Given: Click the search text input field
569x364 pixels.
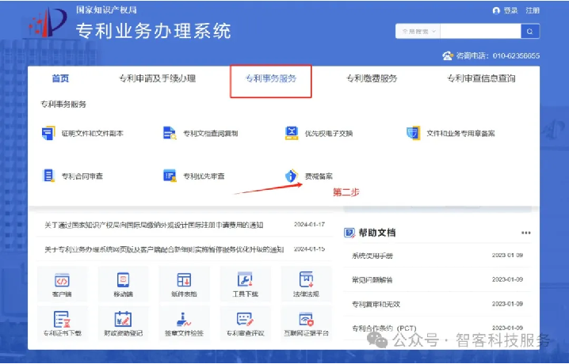Looking at the screenshot, I should point(480,31).
